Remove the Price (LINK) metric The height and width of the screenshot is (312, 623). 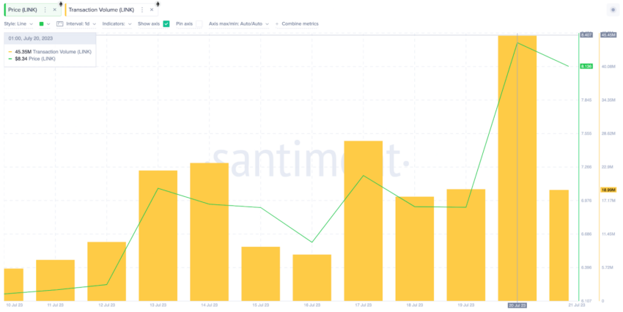[54, 10]
